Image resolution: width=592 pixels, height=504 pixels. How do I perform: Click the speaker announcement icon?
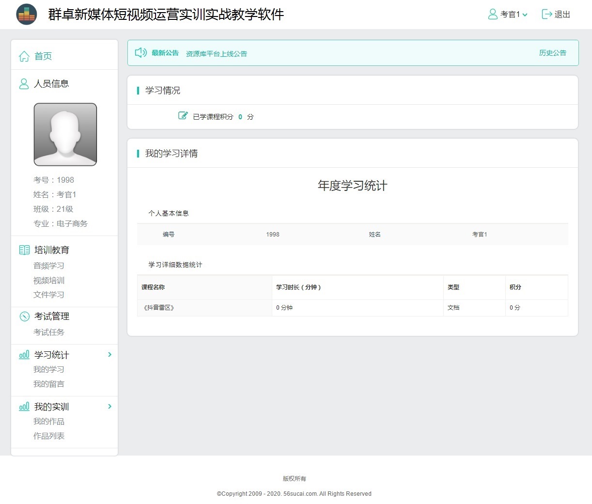tap(140, 53)
